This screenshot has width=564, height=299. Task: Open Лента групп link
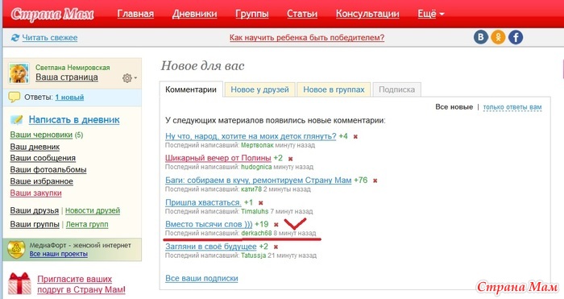coord(87,224)
